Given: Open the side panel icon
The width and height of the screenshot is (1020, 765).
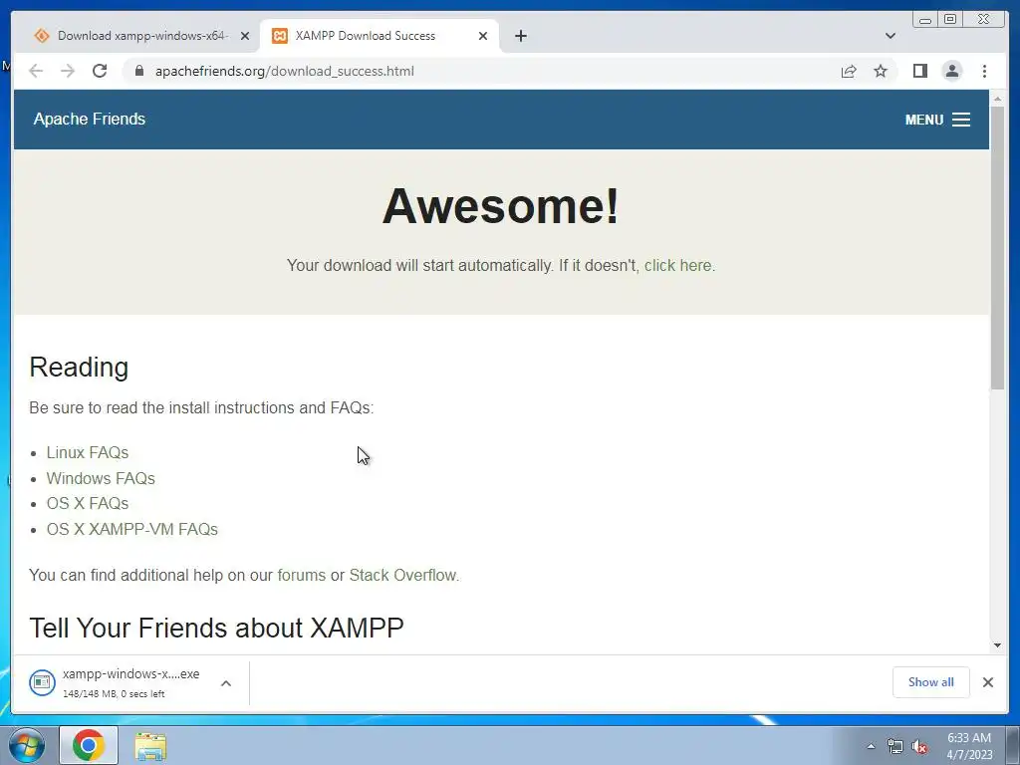Looking at the screenshot, I should (919, 71).
